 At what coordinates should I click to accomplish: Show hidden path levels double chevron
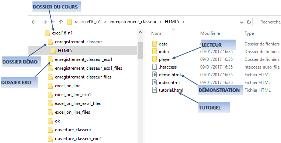[x=76, y=22]
